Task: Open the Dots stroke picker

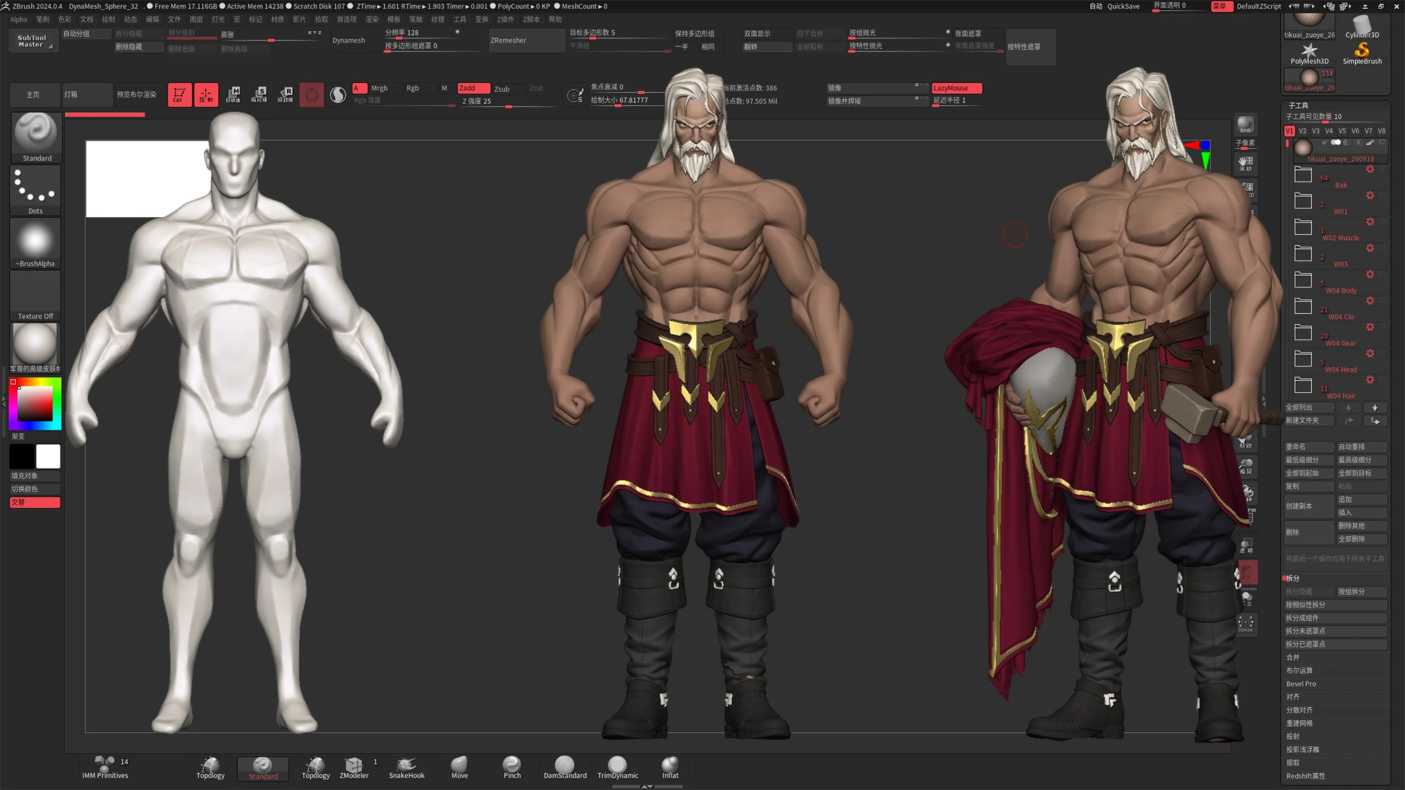Action: [x=35, y=190]
